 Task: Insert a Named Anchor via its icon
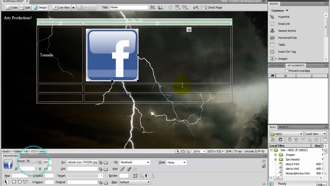(x=272, y=31)
